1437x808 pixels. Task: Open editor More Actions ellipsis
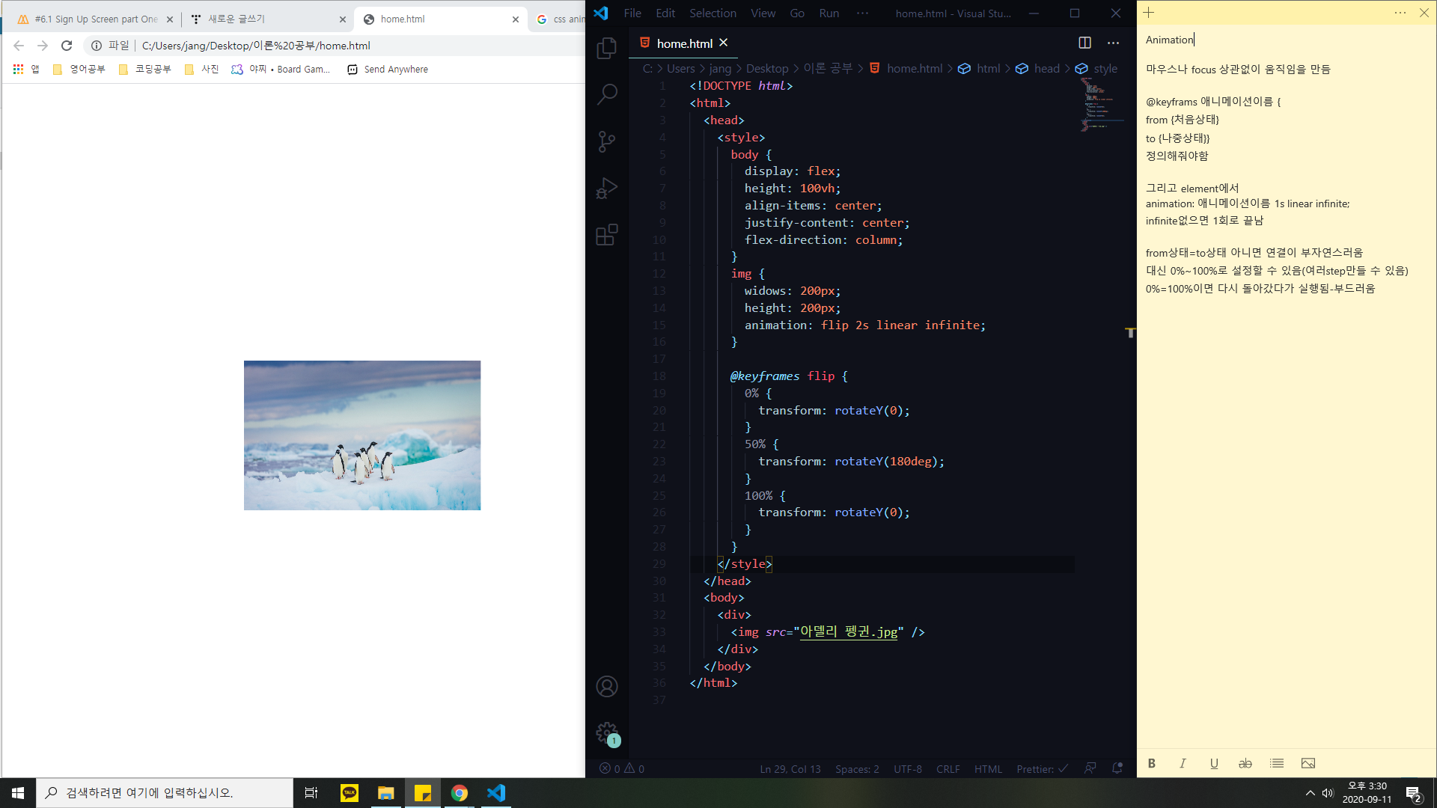pos(1114,43)
